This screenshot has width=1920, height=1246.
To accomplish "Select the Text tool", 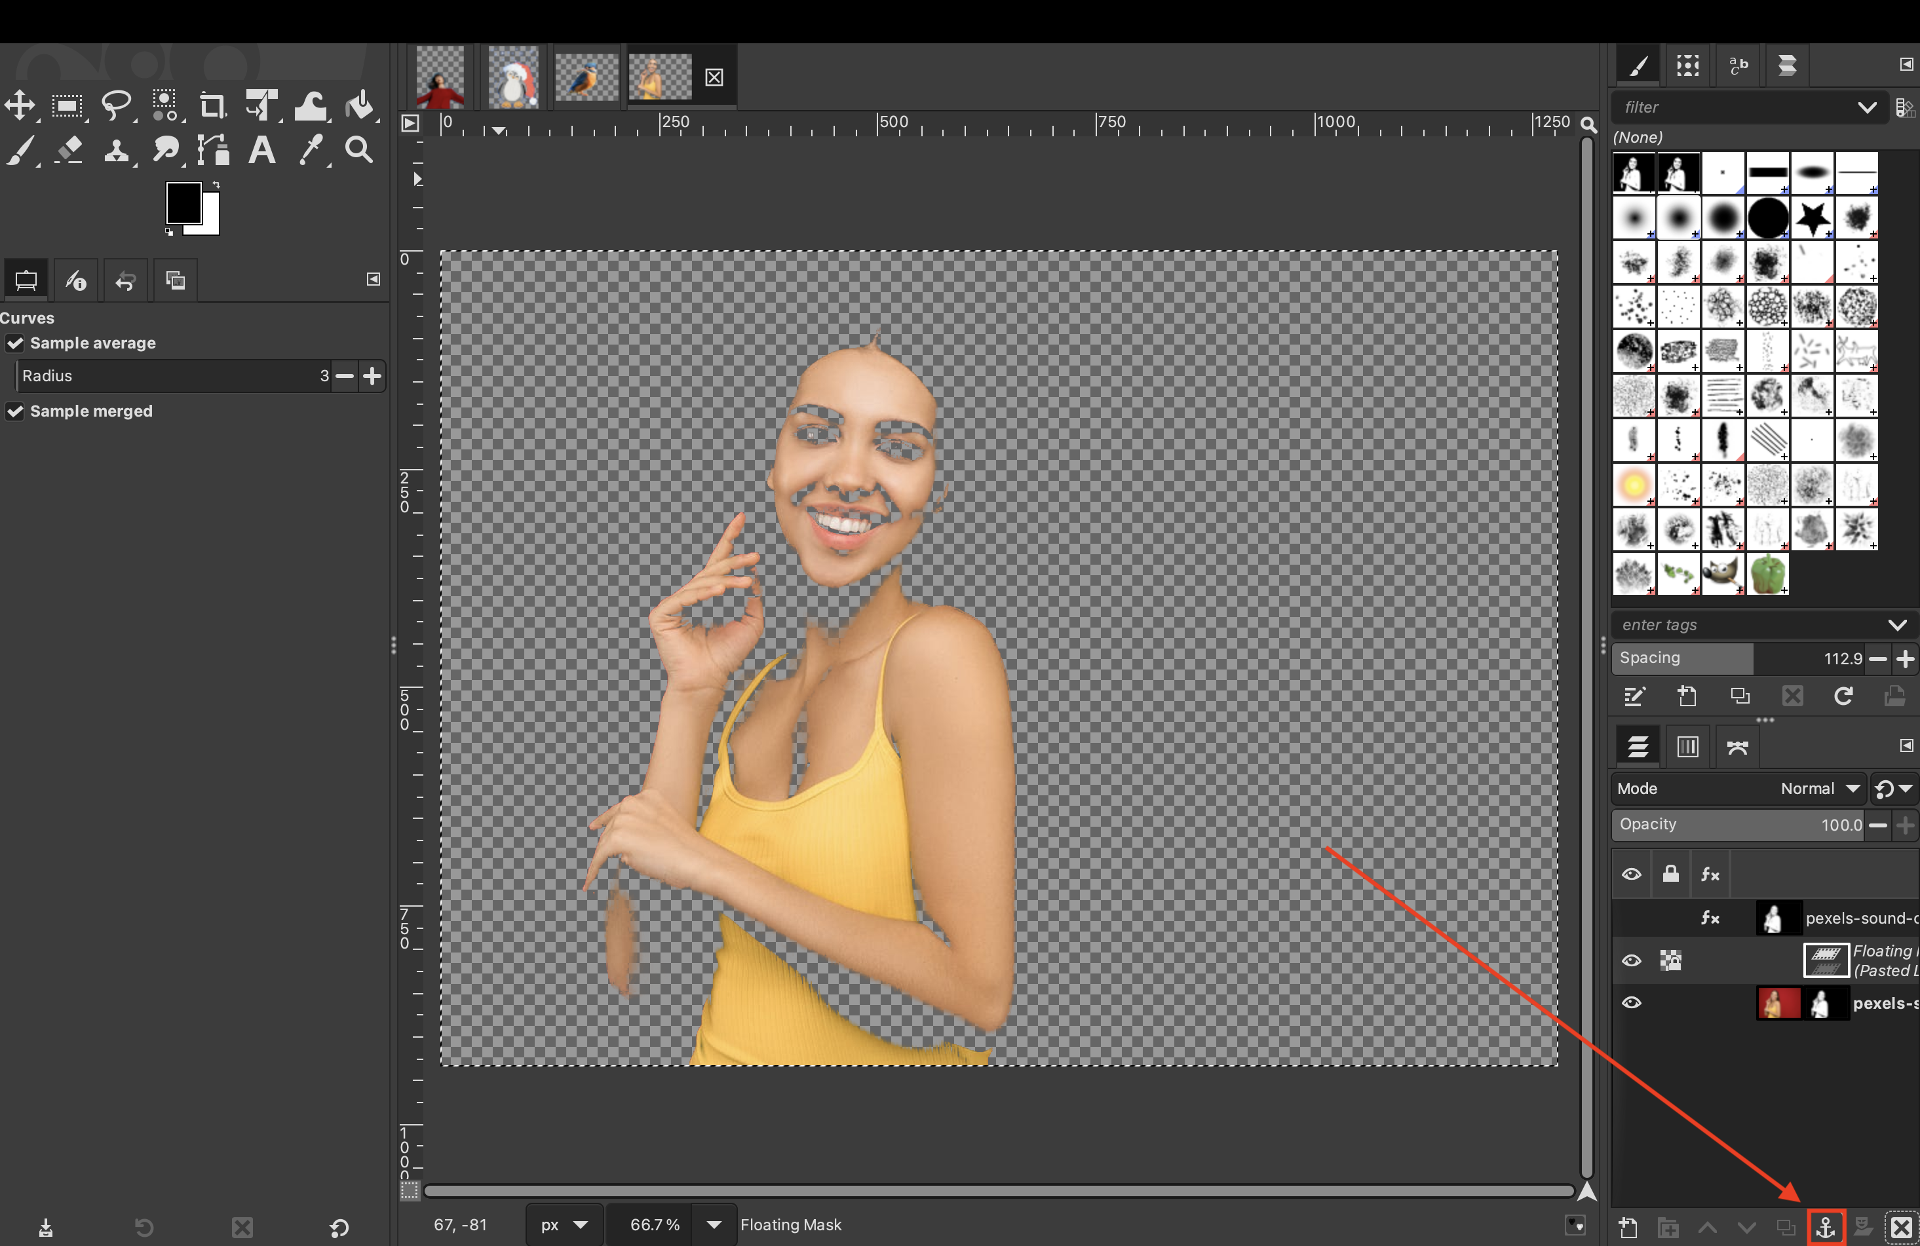I will tap(261, 150).
